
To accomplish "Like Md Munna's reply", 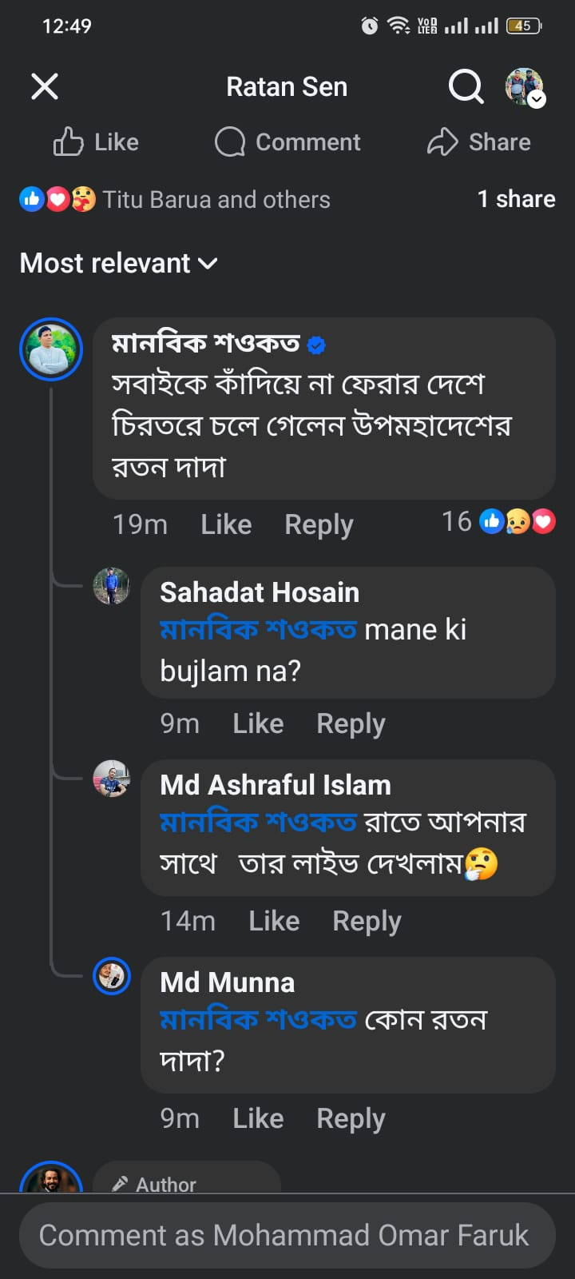I will 258,1118.
